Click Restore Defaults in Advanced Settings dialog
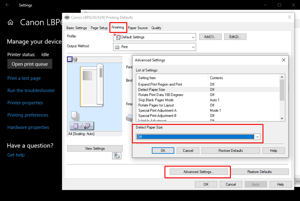Viewport: 300px width, 201px height. pyautogui.click(x=231, y=151)
